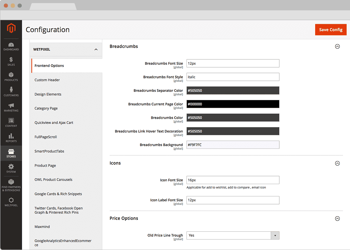Select the Custom Header tab

click(47, 80)
